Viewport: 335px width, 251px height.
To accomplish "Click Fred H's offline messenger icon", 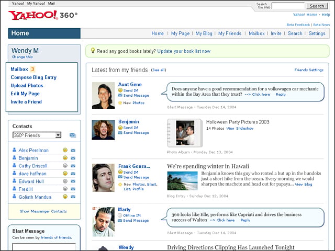I will (65, 189).
